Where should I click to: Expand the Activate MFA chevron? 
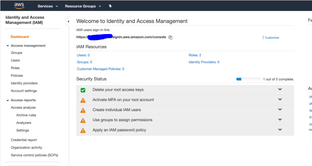(280, 100)
